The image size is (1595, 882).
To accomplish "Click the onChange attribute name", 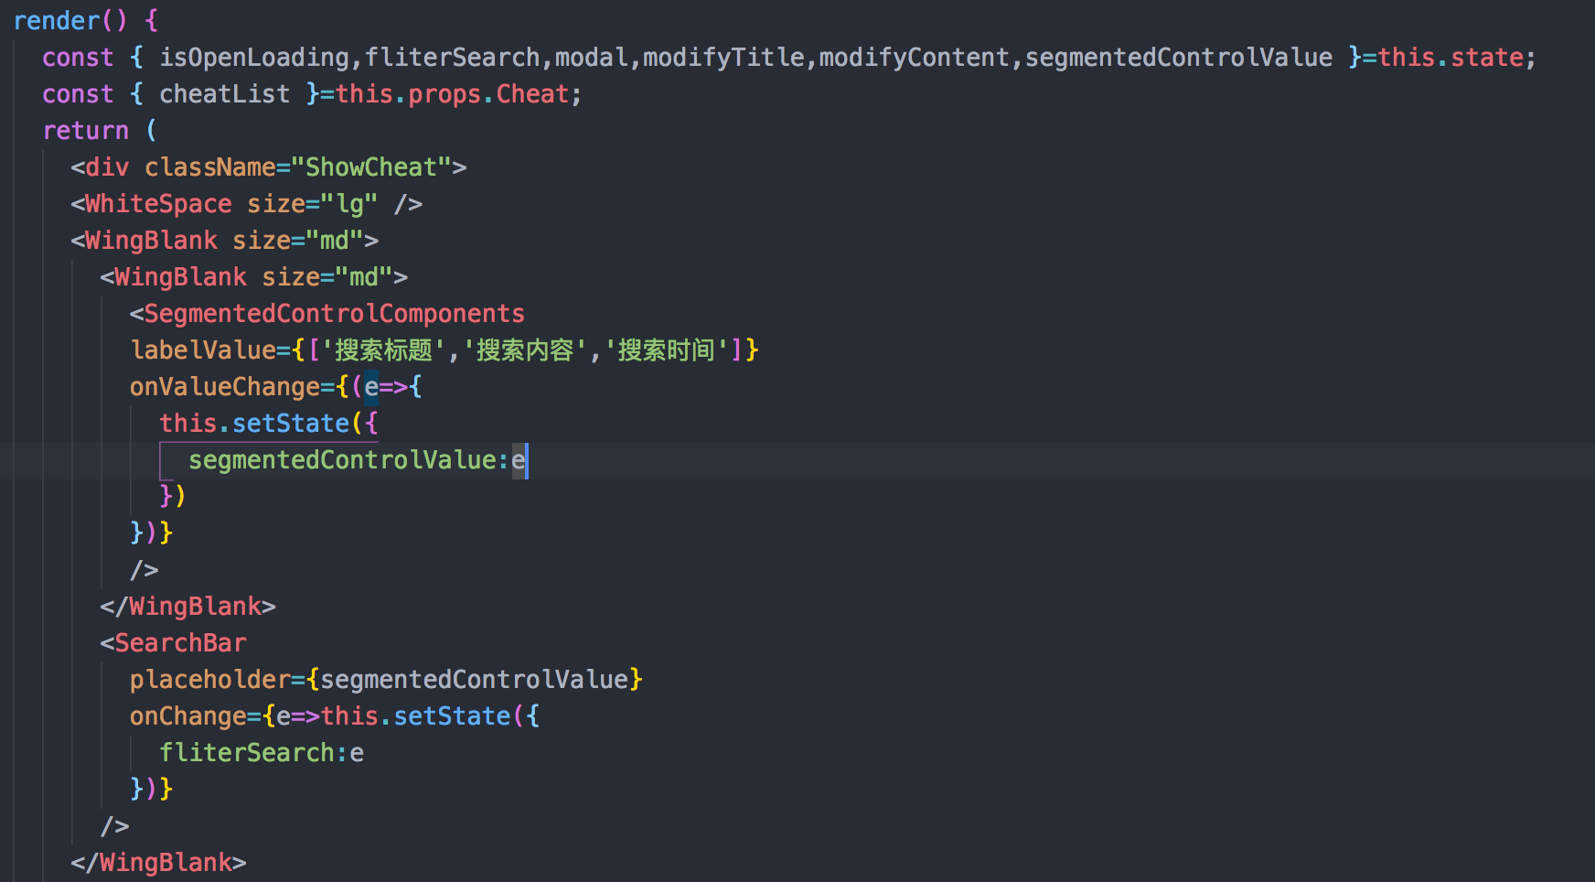I will click(x=188, y=715).
